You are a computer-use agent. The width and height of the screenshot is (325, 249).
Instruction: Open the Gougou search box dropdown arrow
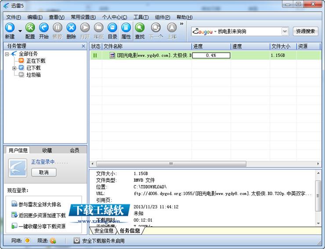point(285,32)
